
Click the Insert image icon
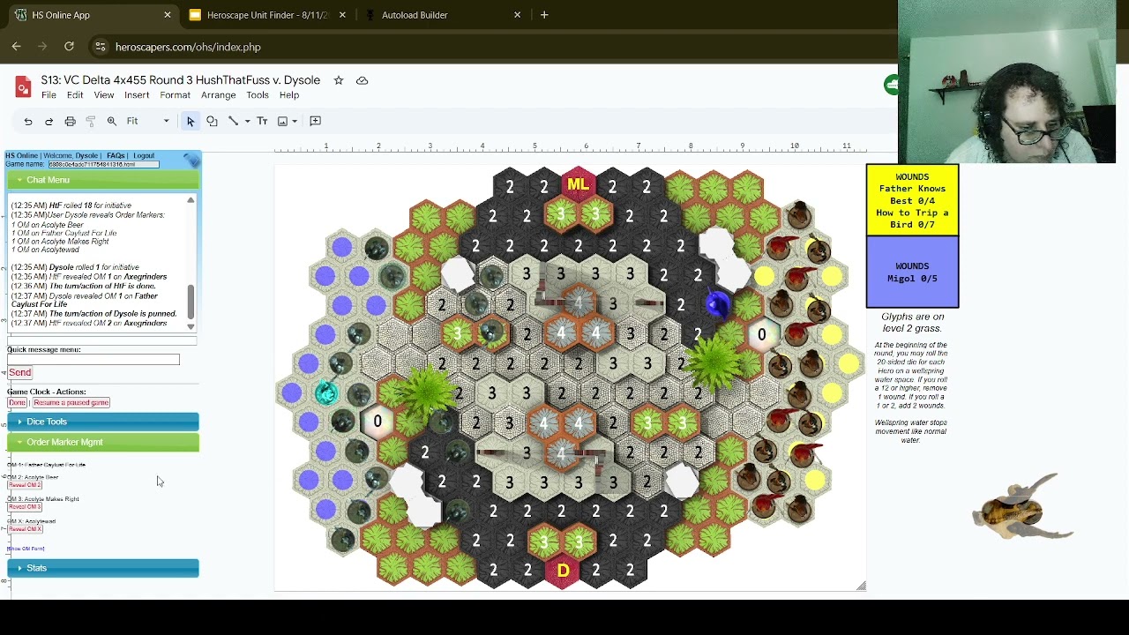[283, 121]
